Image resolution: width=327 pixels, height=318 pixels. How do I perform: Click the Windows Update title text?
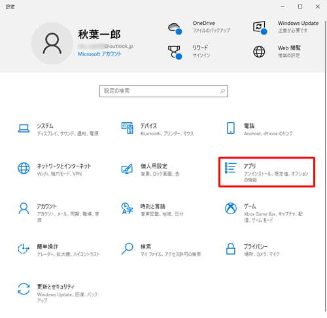(298, 23)
